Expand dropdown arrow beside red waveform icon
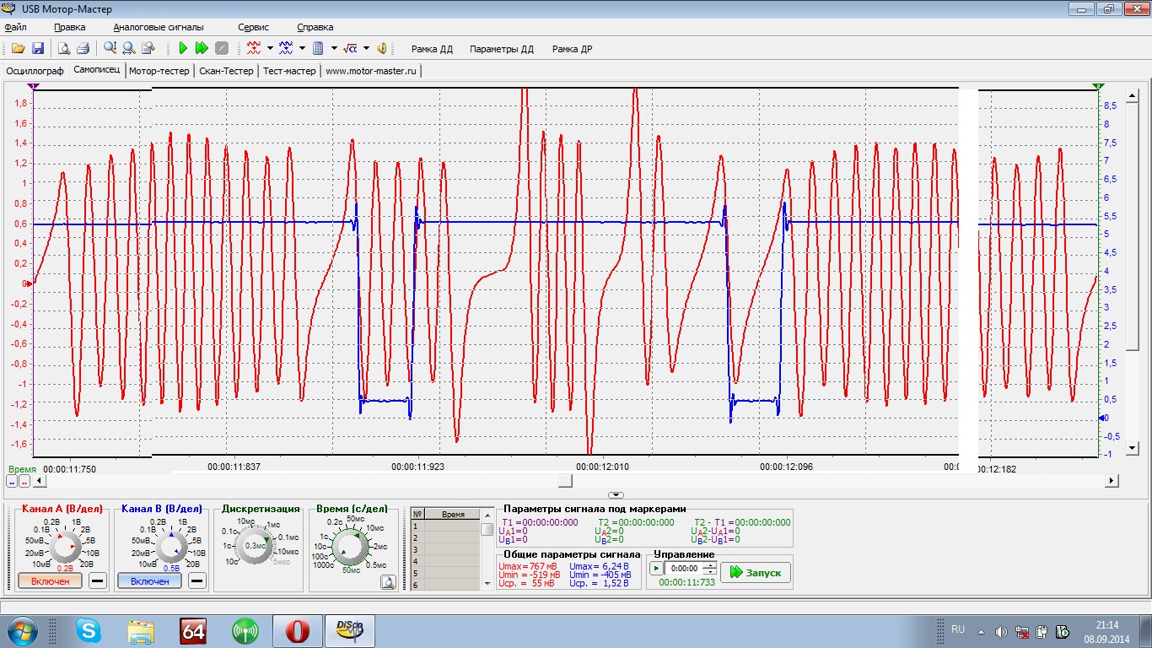Viewport: 1152px width, 648px height. pyautogui.click(x=270, y=49)
